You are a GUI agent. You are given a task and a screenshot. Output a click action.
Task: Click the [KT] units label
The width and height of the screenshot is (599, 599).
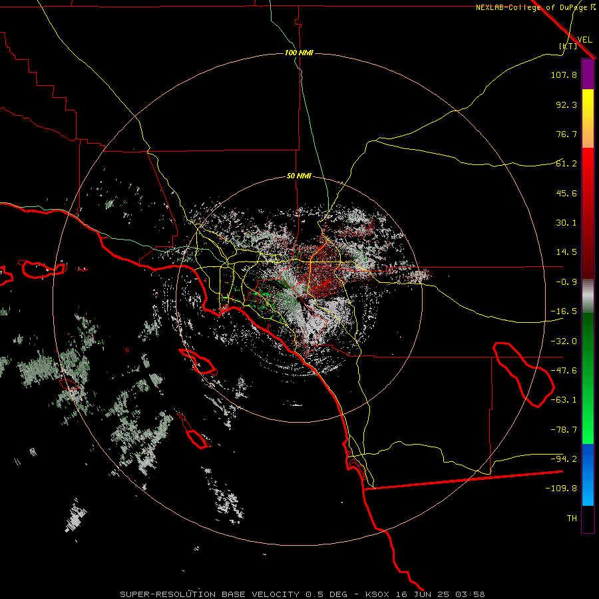point(568,46)
